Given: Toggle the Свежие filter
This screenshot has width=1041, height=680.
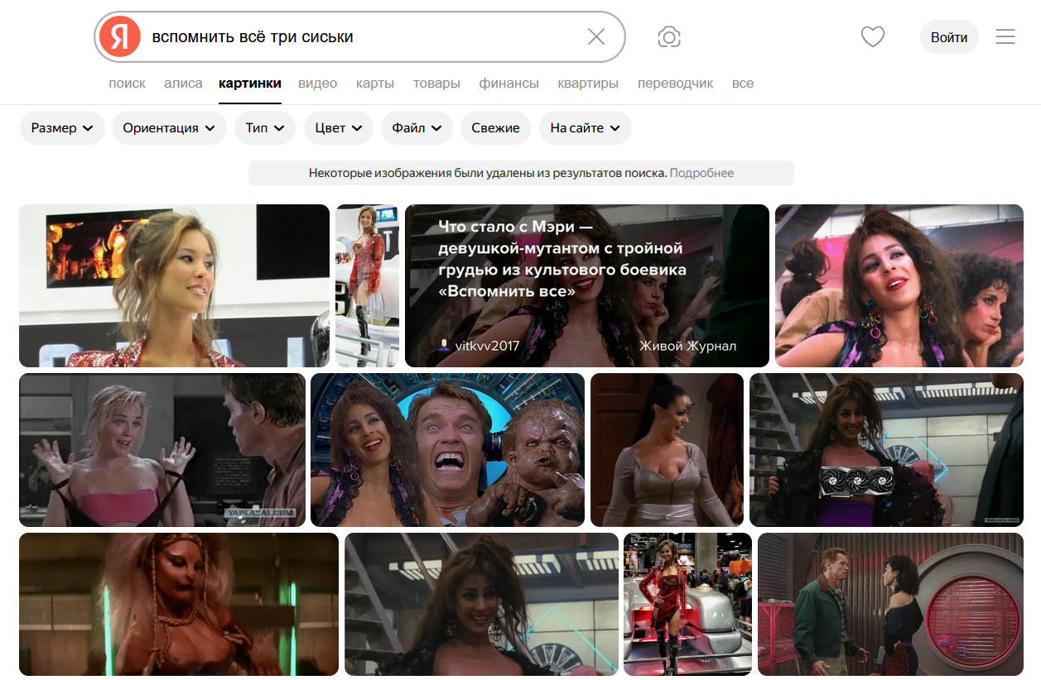Looking at the screenshot, I should click(x=495, y=128).
